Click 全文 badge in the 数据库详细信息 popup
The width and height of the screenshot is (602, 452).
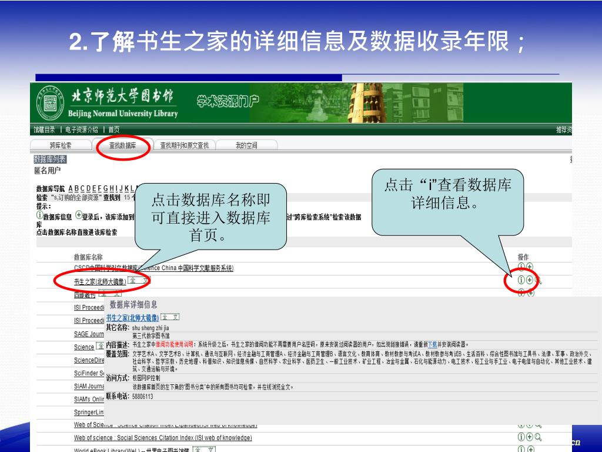(170, 317)
